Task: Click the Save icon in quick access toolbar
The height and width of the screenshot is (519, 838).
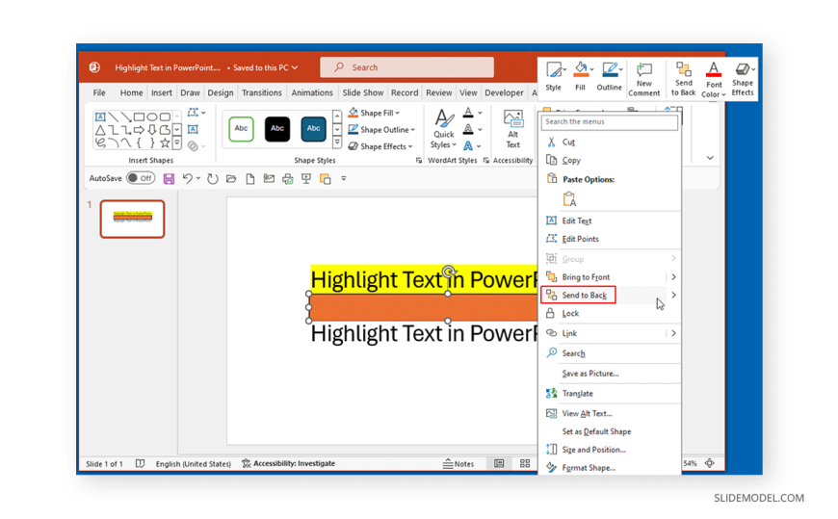Action: click(169, 178)
